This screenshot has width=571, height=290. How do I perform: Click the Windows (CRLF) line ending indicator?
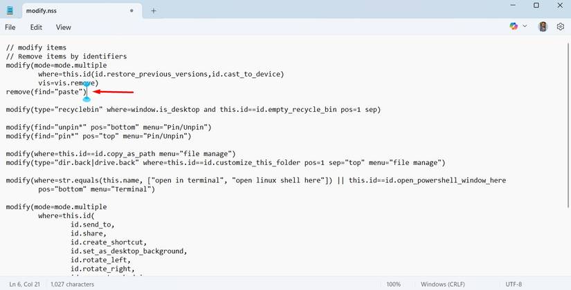tap(443, 284)
